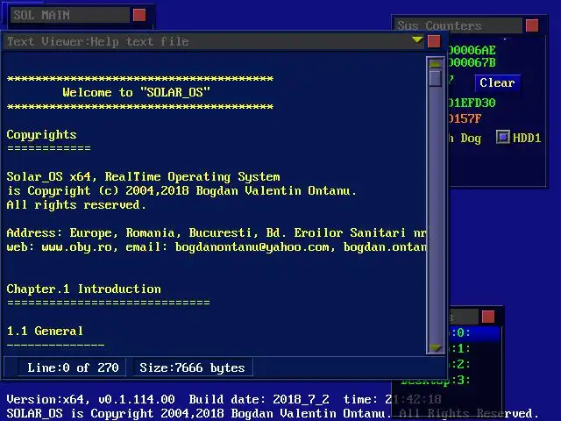The width and height of the screenshot is (561, 421).
Task: Select desktop entry :3: in the list
Action: (x=450, y=380)
